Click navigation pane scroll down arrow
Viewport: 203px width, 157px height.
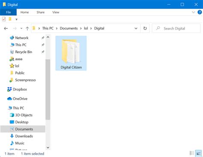click(48, 148)
